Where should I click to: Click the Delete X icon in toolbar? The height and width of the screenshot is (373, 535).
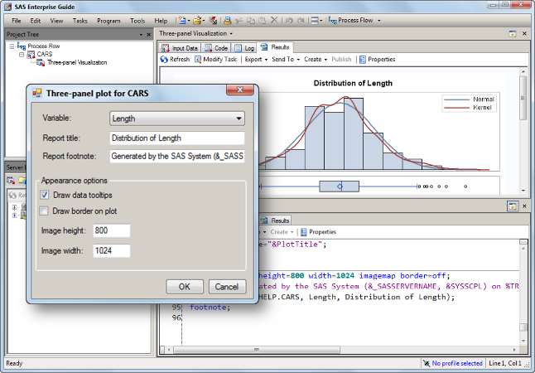click(274, 19)
